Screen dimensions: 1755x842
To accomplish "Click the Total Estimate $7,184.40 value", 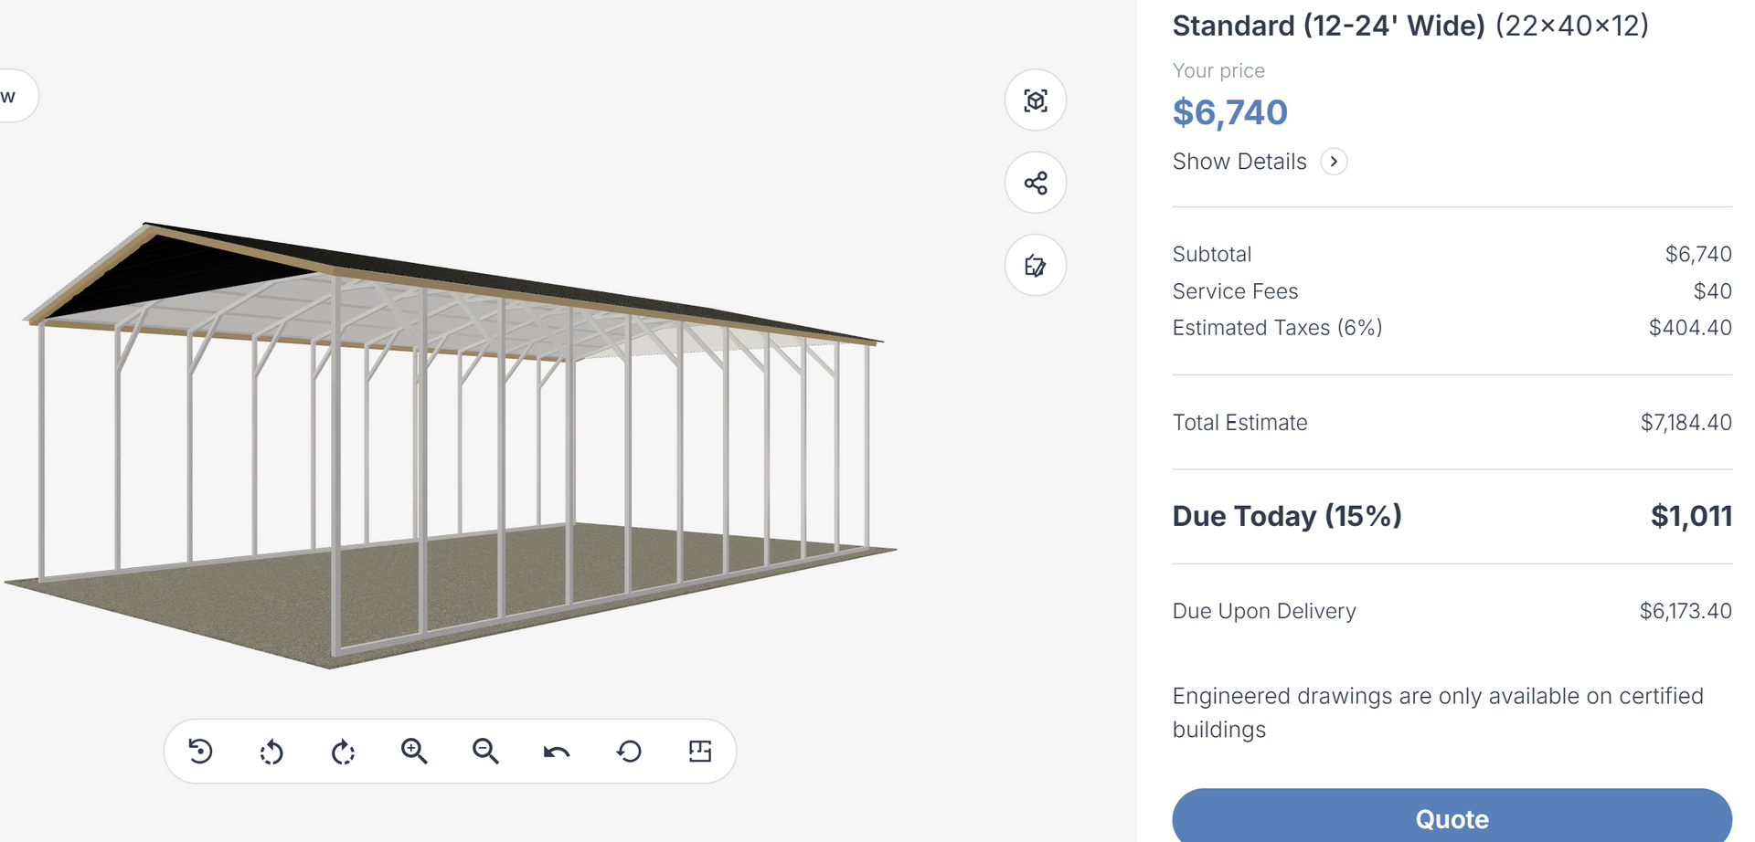I will click(1686, 423).
